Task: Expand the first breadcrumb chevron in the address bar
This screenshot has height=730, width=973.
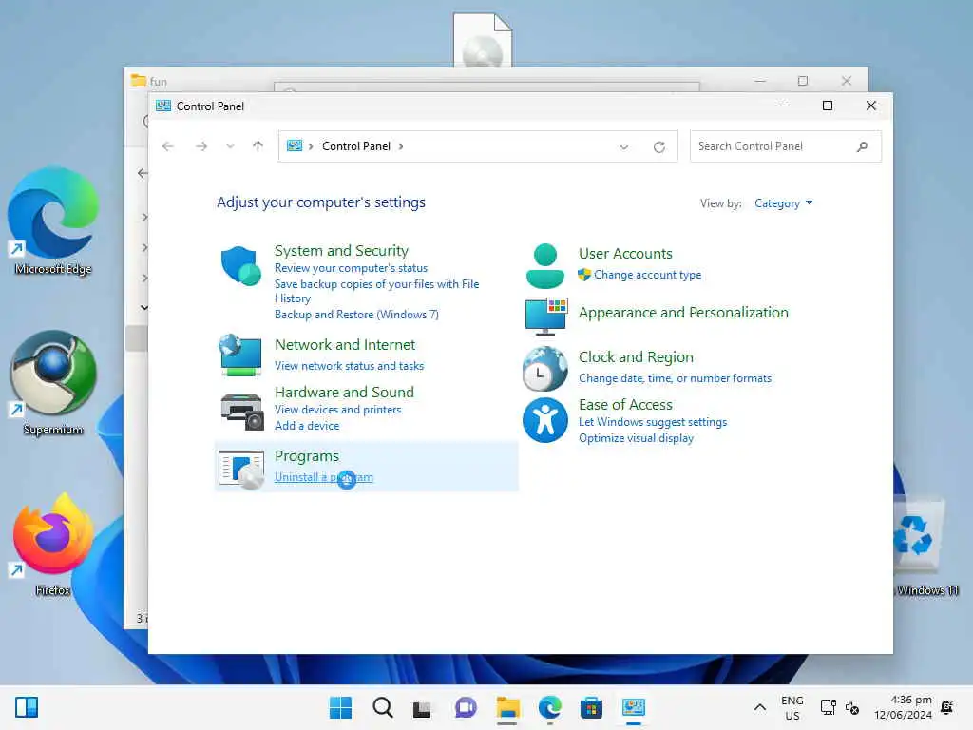Action: pyautogui.click(x=311, y=146)
